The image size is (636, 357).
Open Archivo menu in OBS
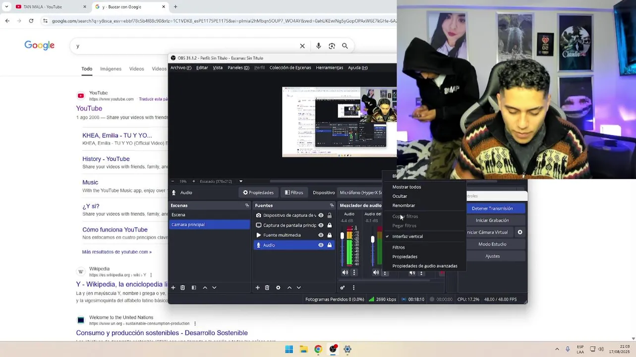pyautogui.click(x=181, y=67)
